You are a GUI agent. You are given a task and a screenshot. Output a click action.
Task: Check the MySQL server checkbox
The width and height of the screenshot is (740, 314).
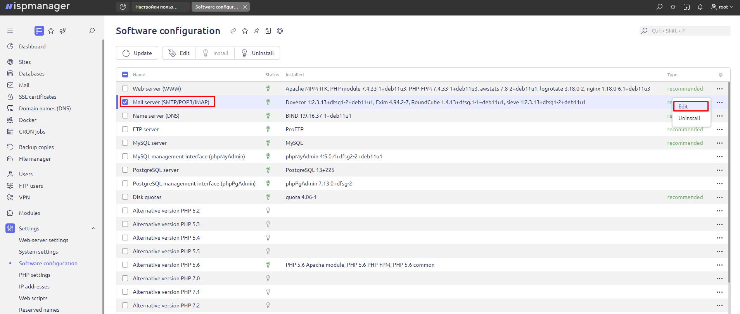click(x=125, y=143)
